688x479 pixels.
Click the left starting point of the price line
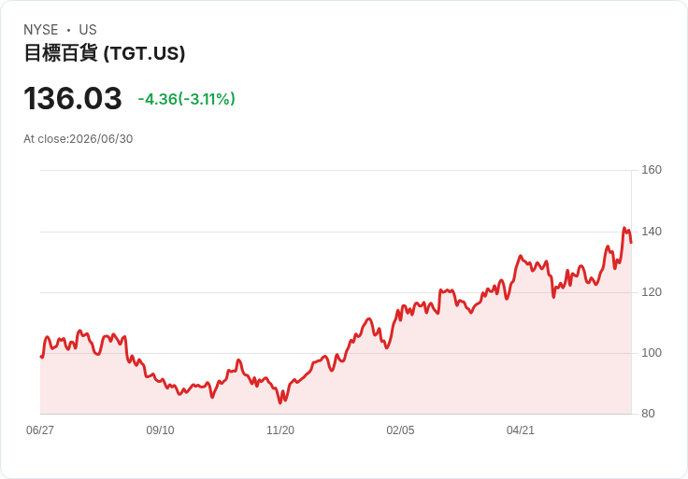[41, 357]
